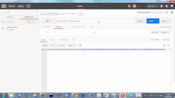Switch to the first inactive request tab

click(x=50, y=14)
